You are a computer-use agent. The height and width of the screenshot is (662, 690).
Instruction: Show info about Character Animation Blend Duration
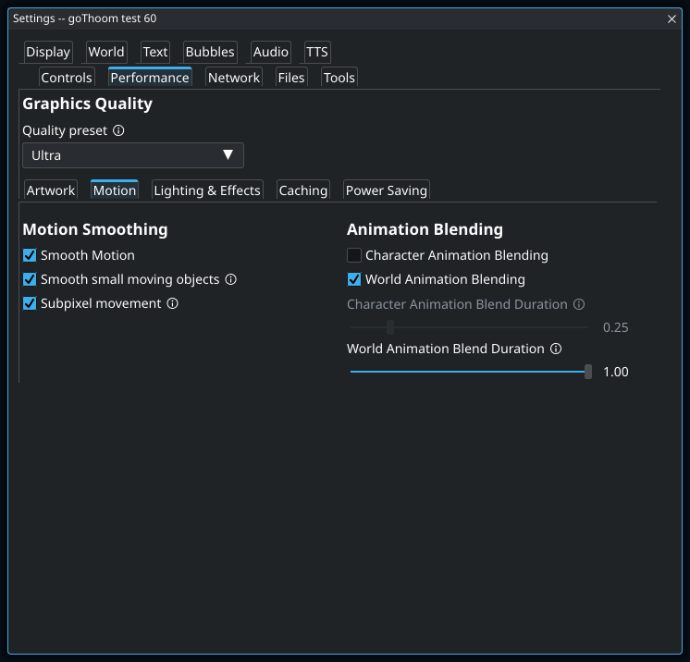(x=579, y=304)
